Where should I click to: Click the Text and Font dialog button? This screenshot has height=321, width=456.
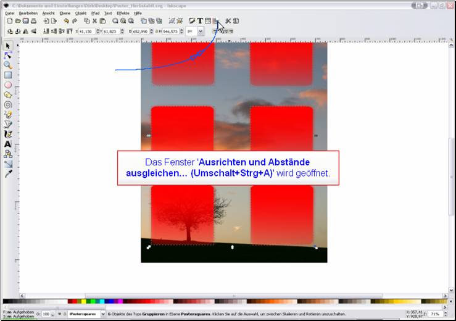point(200,21)
